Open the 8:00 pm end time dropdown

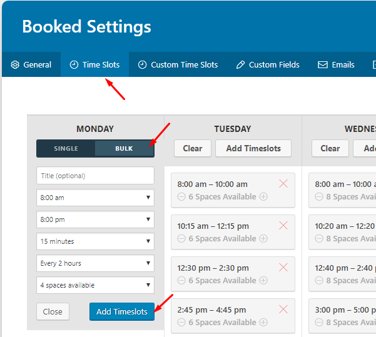coord(95,219)
